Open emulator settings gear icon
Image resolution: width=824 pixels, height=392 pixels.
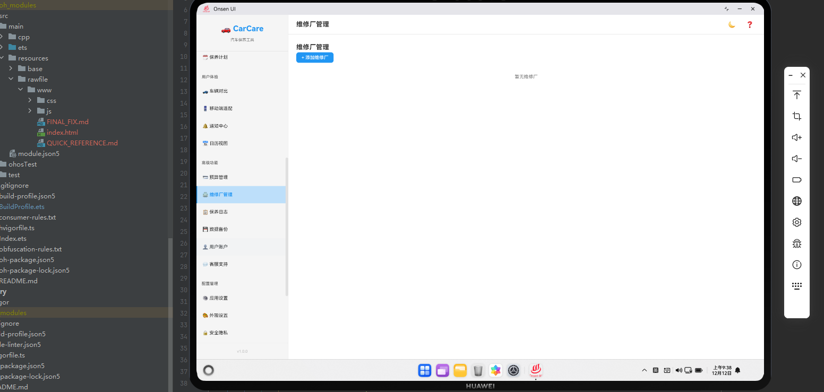click(796, 222)
